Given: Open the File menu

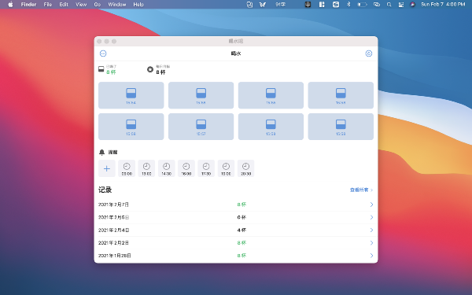Looking at the screenshot, I should click(48, 5).
